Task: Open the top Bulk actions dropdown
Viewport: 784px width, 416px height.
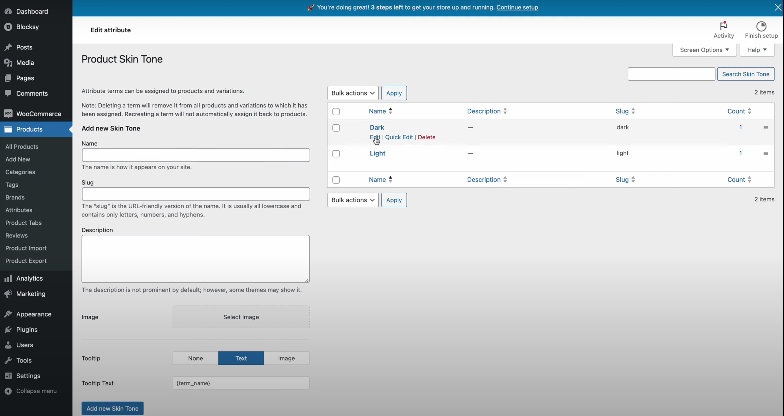Action: point(352,93)
